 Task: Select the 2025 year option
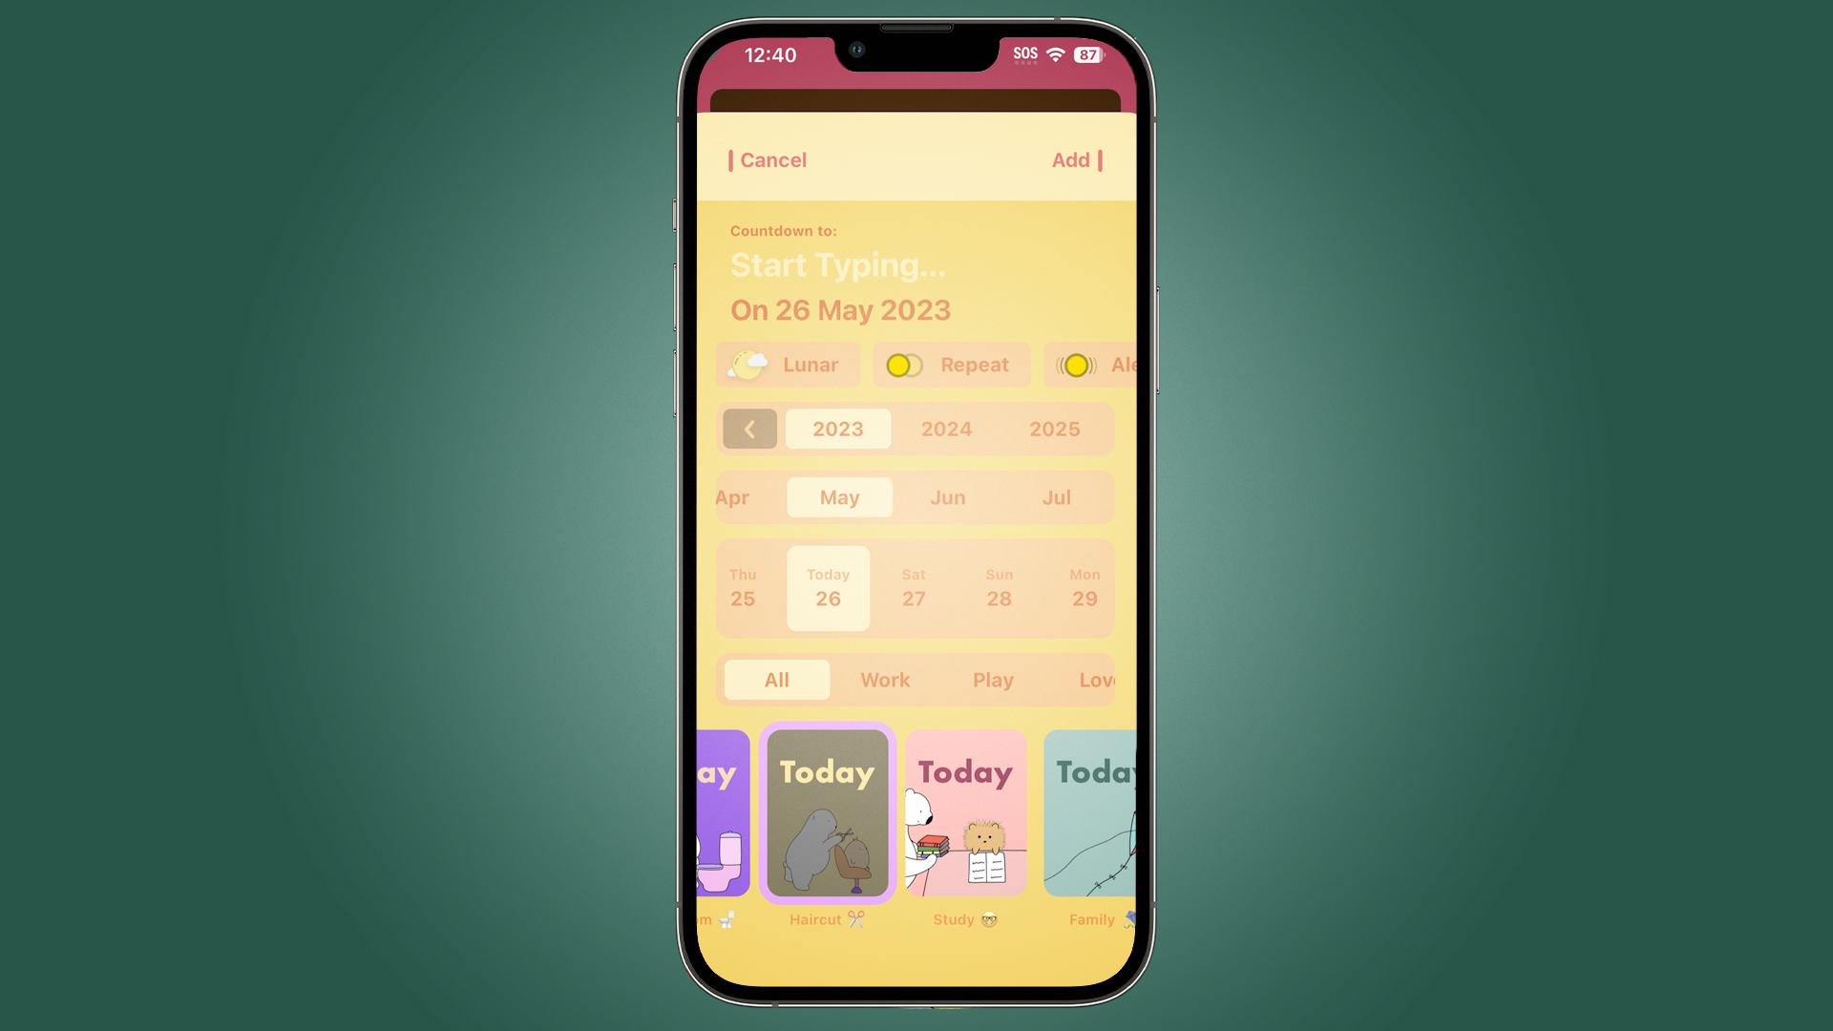pyautogui.click(x=1055, y=430)
